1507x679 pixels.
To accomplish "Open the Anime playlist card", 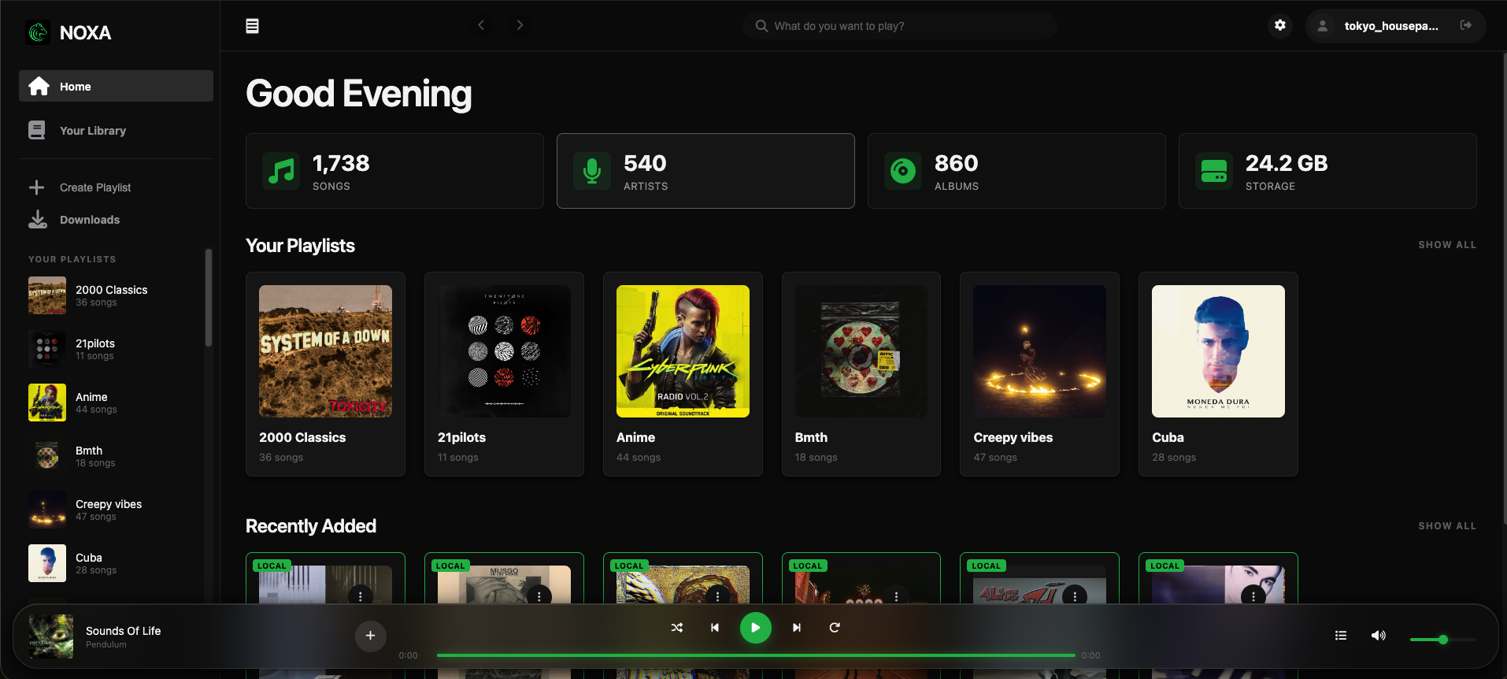I will point(683,373).
